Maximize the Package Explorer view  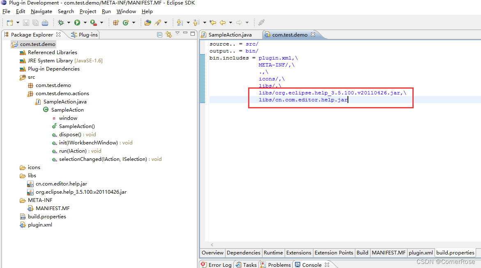193,34
